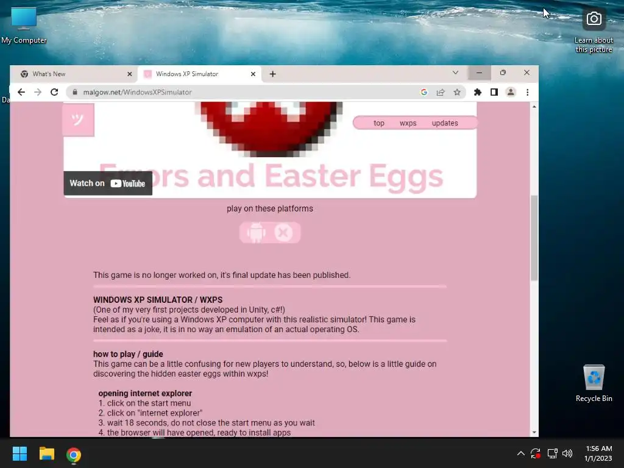Click the page vertical scrollbar thumb
The height and width of the screenshot is (468, 624).
point(534,238)
